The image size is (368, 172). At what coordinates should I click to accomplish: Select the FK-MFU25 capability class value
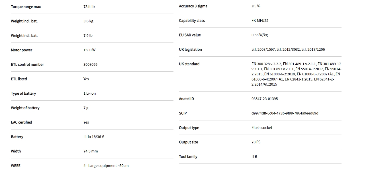click(x=260, y=21)
